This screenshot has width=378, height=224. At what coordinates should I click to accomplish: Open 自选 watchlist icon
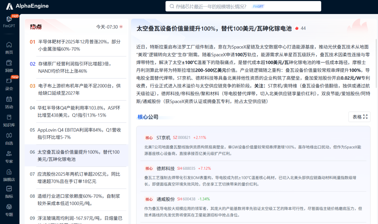coord(9,135)
